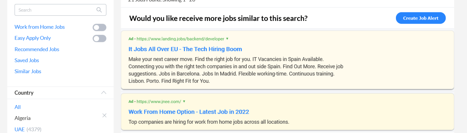Click the jnee.com ad URL

point(158,101)
